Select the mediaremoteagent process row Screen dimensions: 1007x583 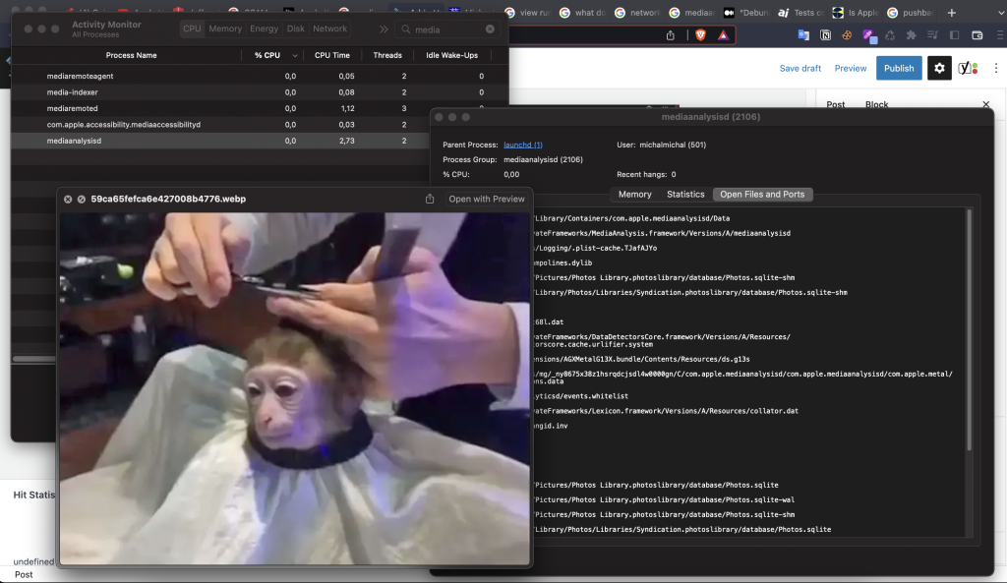pos(260,76)
